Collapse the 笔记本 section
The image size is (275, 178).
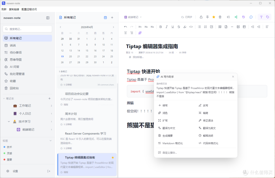pyautogui.click(x=4, y=99)
